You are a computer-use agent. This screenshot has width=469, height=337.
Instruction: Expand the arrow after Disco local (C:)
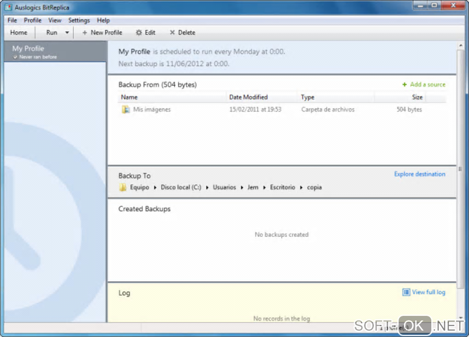point(207,188)
